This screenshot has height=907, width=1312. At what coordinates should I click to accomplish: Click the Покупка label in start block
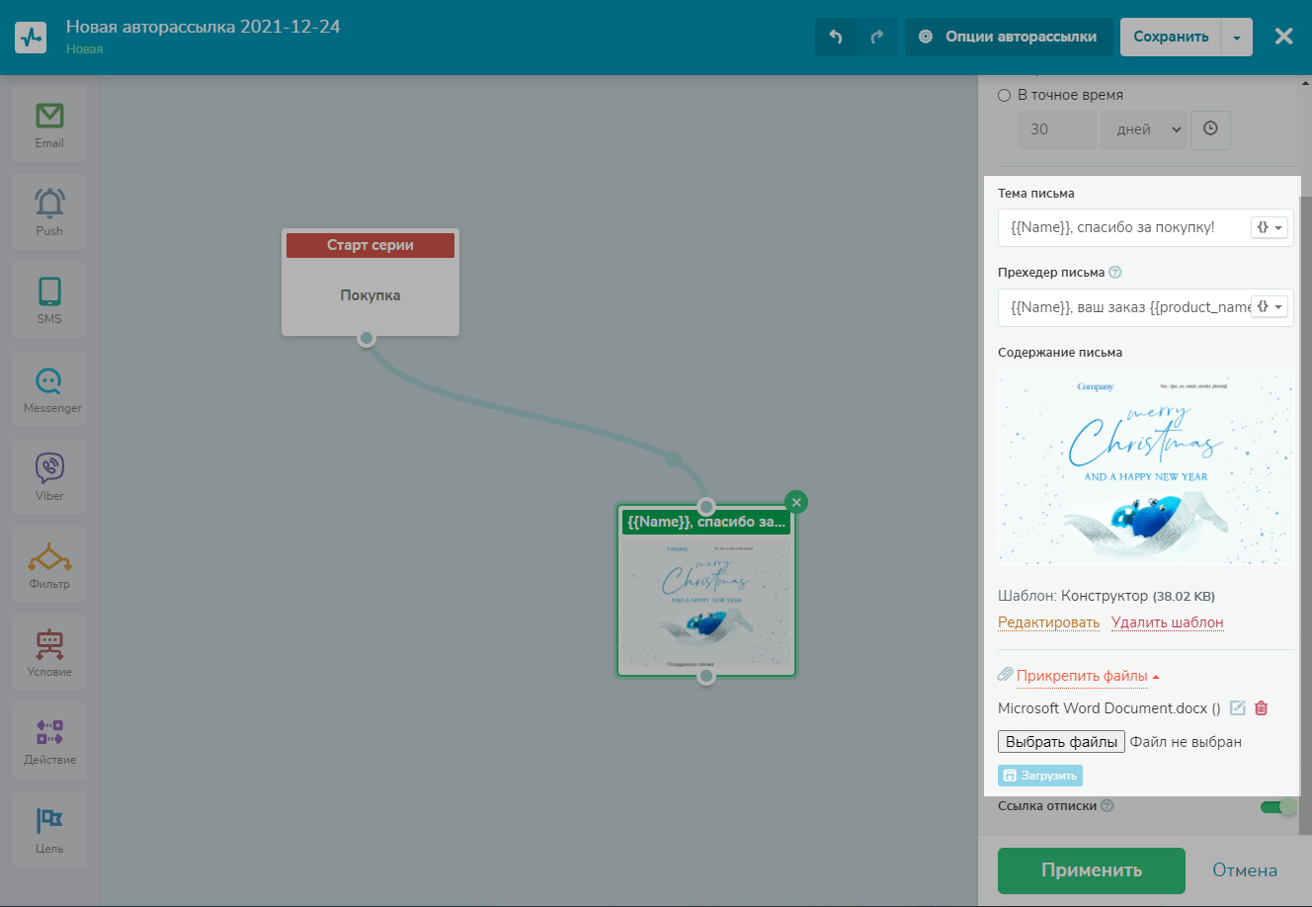[370, 295]
